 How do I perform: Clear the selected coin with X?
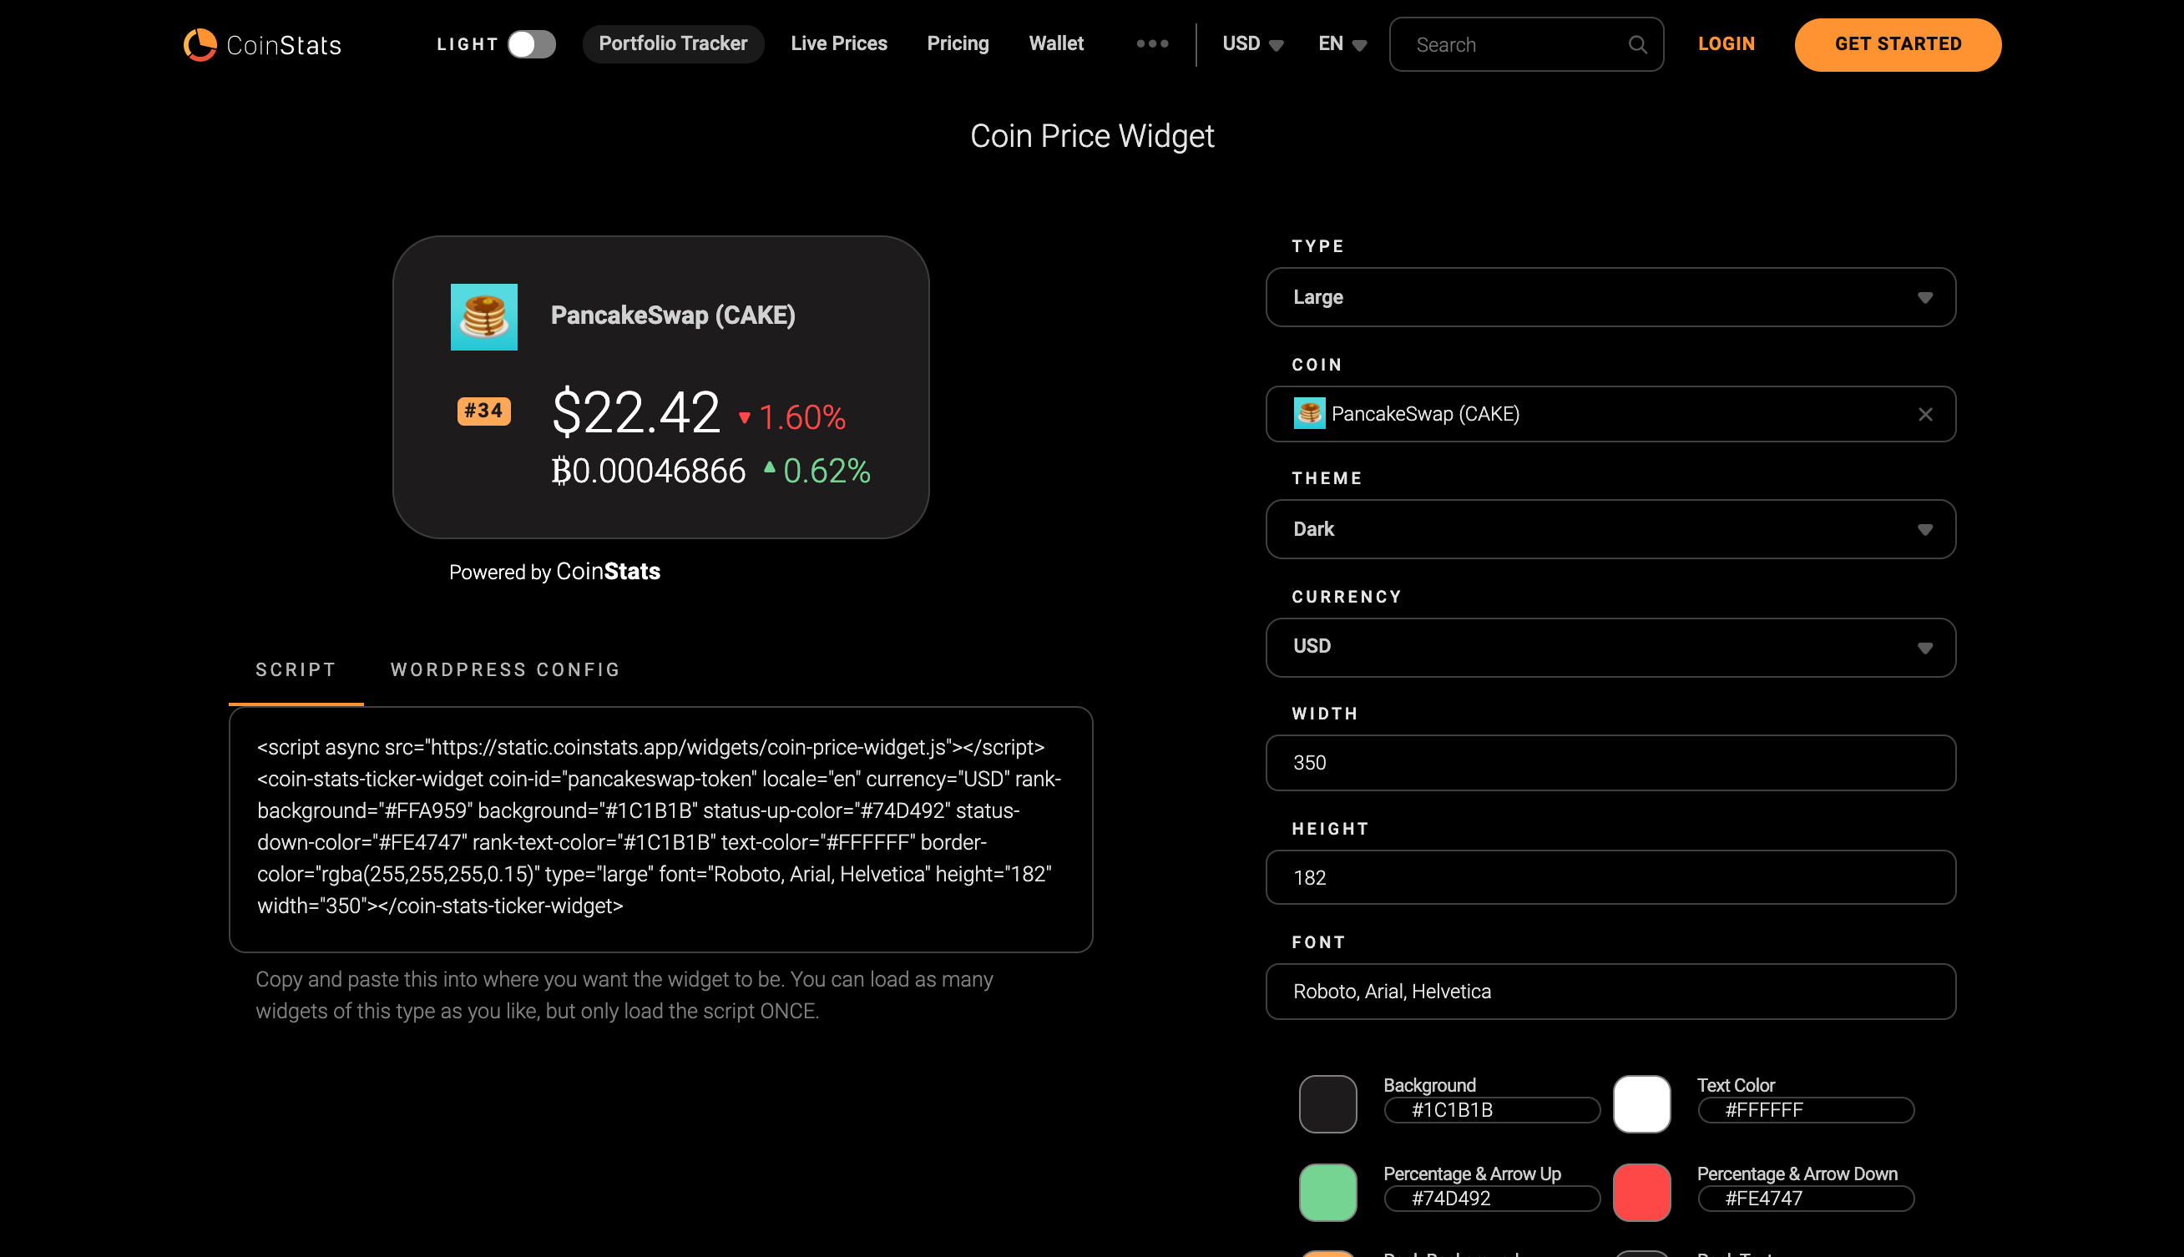click(1925, 414)
